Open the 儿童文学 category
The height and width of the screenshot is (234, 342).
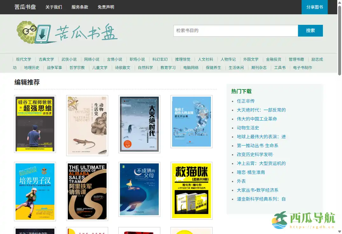point(100,67)
